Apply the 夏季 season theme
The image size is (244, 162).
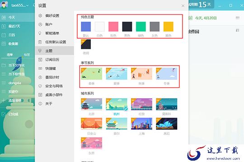[x=117, y=74]
